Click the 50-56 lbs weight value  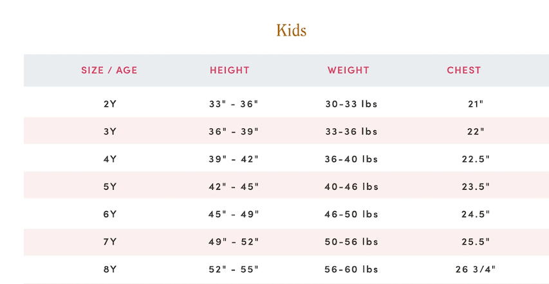pyautogui.click(x=351, y=241)
